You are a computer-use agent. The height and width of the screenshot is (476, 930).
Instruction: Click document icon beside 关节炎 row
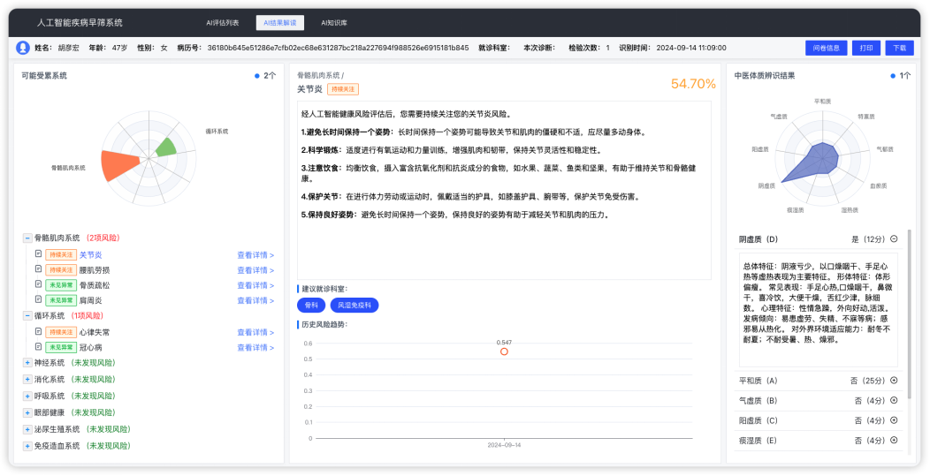[x=39, y=253]
